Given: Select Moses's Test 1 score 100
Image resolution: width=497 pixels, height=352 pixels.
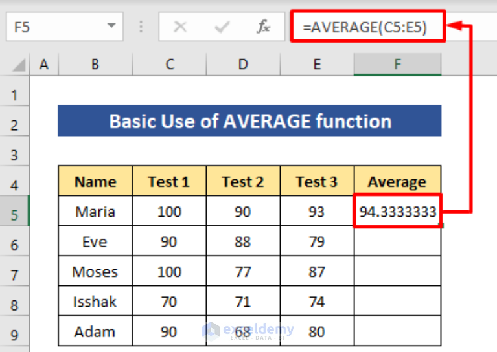Looking at the screenshot, I should pos(169,271).
